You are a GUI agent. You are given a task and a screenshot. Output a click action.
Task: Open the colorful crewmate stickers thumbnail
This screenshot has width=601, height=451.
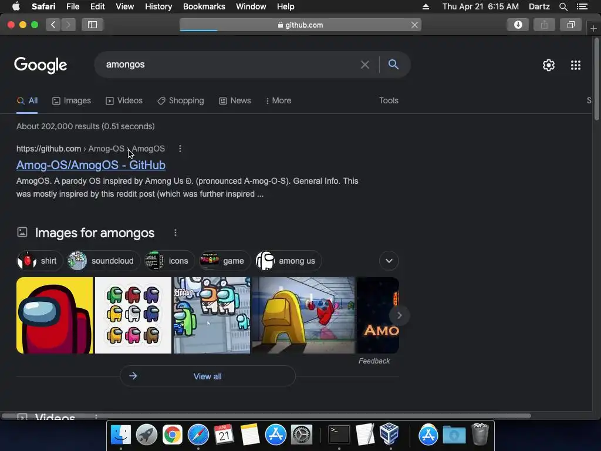133,315
